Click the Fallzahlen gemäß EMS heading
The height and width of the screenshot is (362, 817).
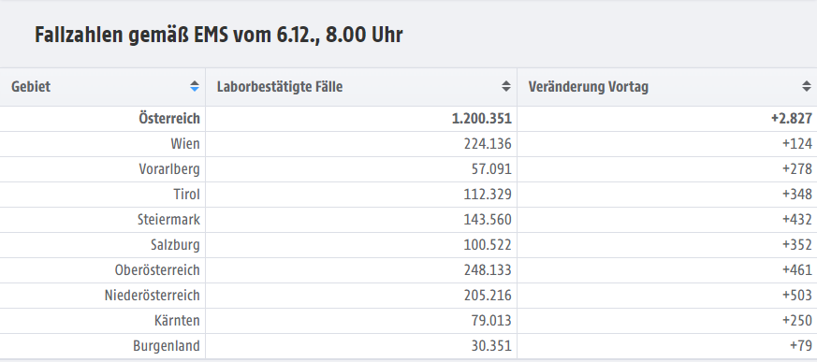pyautogui.click(x=218, y=35)
